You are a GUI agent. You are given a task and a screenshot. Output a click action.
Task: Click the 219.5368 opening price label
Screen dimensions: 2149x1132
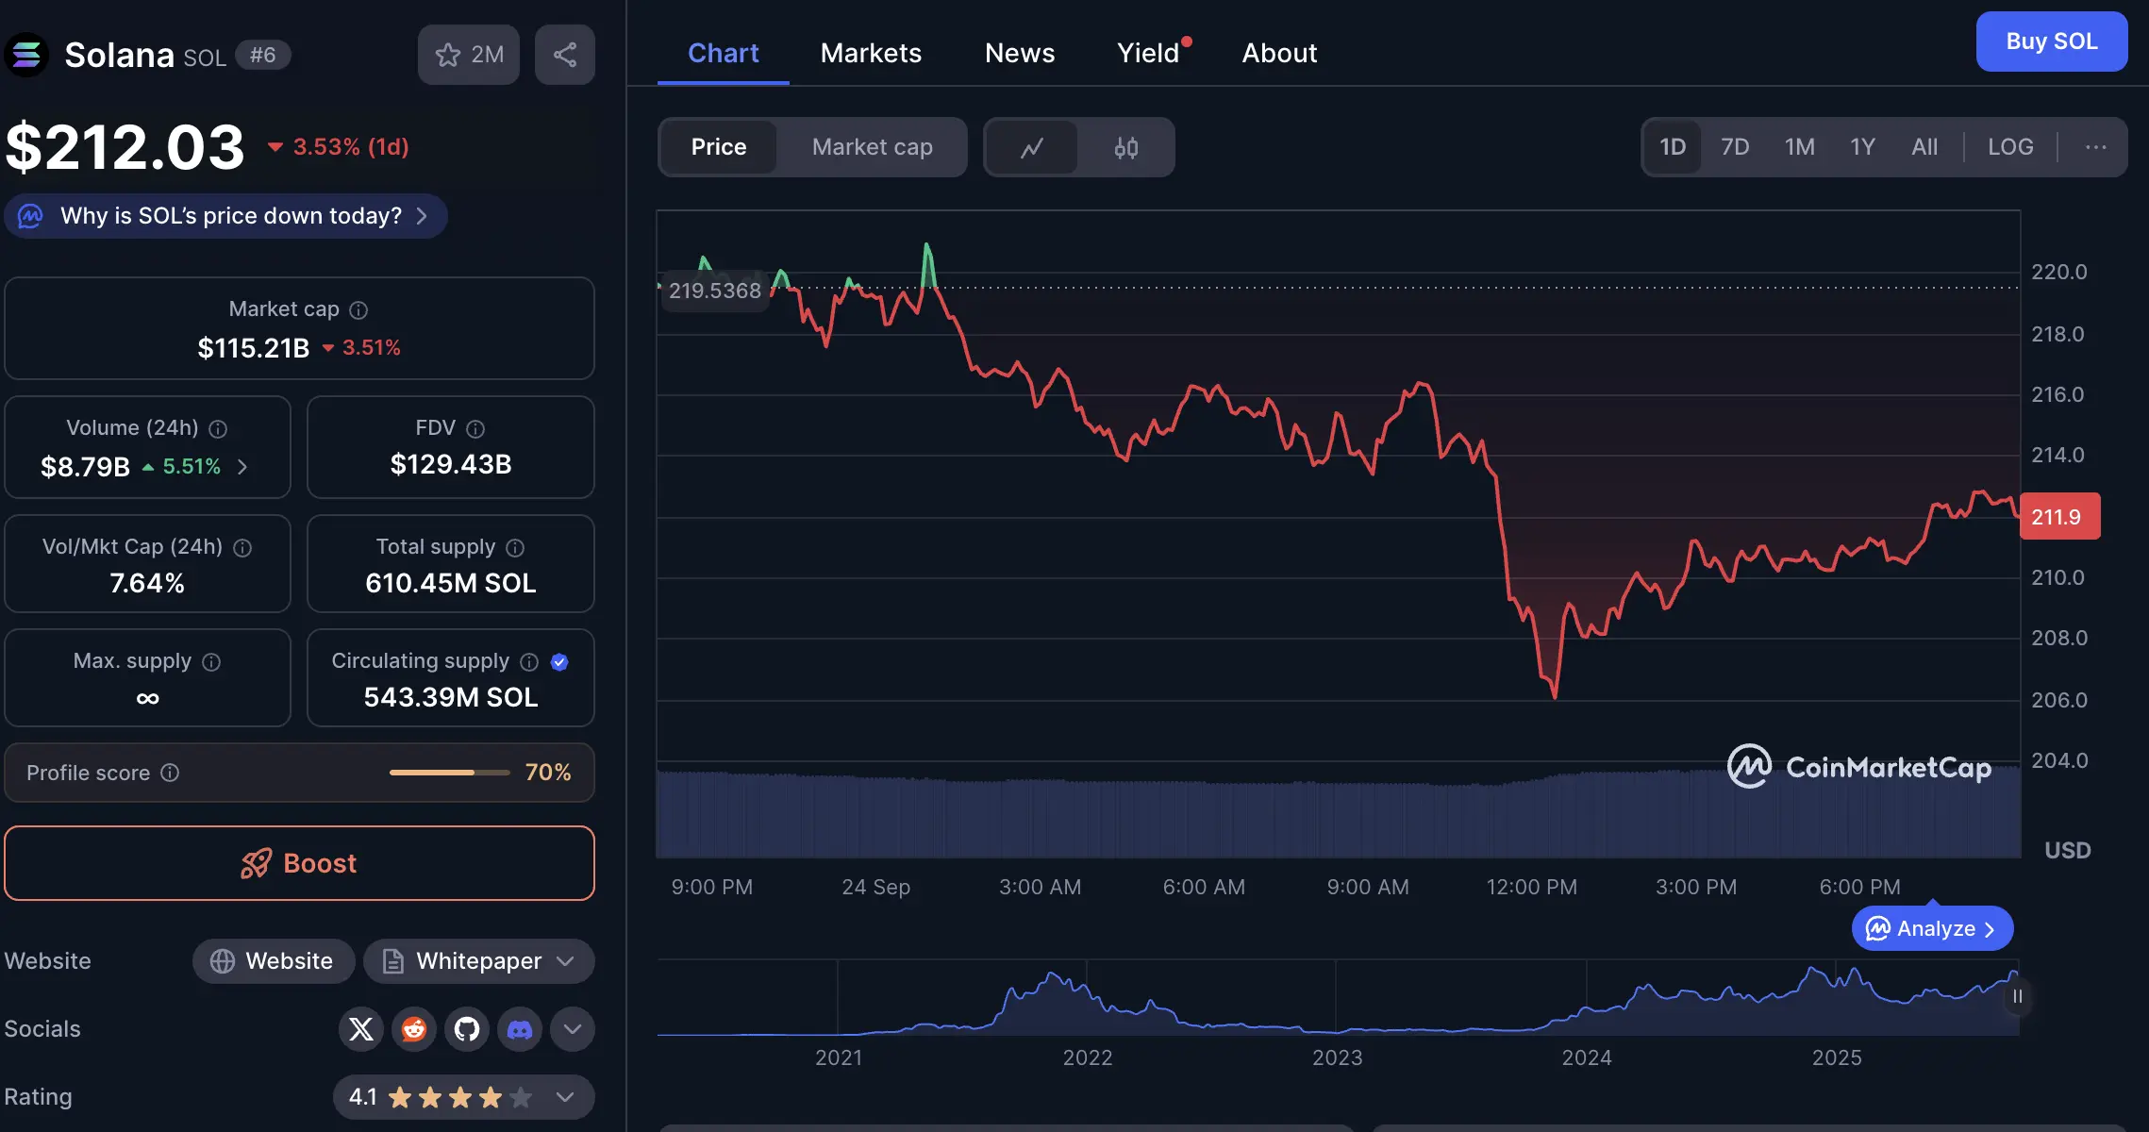(714, 291)
